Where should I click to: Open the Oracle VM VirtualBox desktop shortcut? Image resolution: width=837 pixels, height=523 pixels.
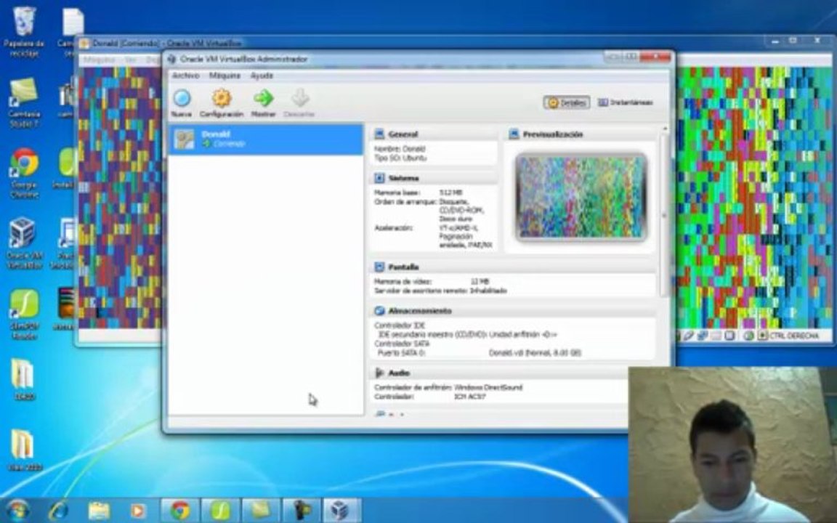23,243
